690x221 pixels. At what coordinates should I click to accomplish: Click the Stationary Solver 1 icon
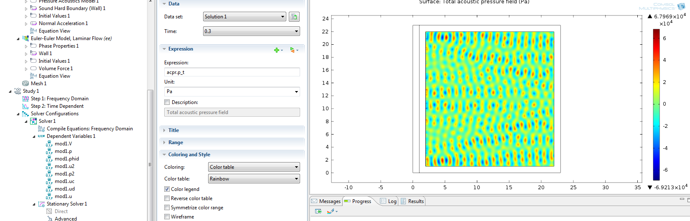[x=41, y=204]
